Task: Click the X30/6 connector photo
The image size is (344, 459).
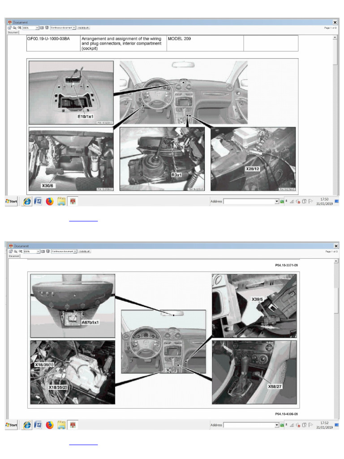Action: coord(71,159)
